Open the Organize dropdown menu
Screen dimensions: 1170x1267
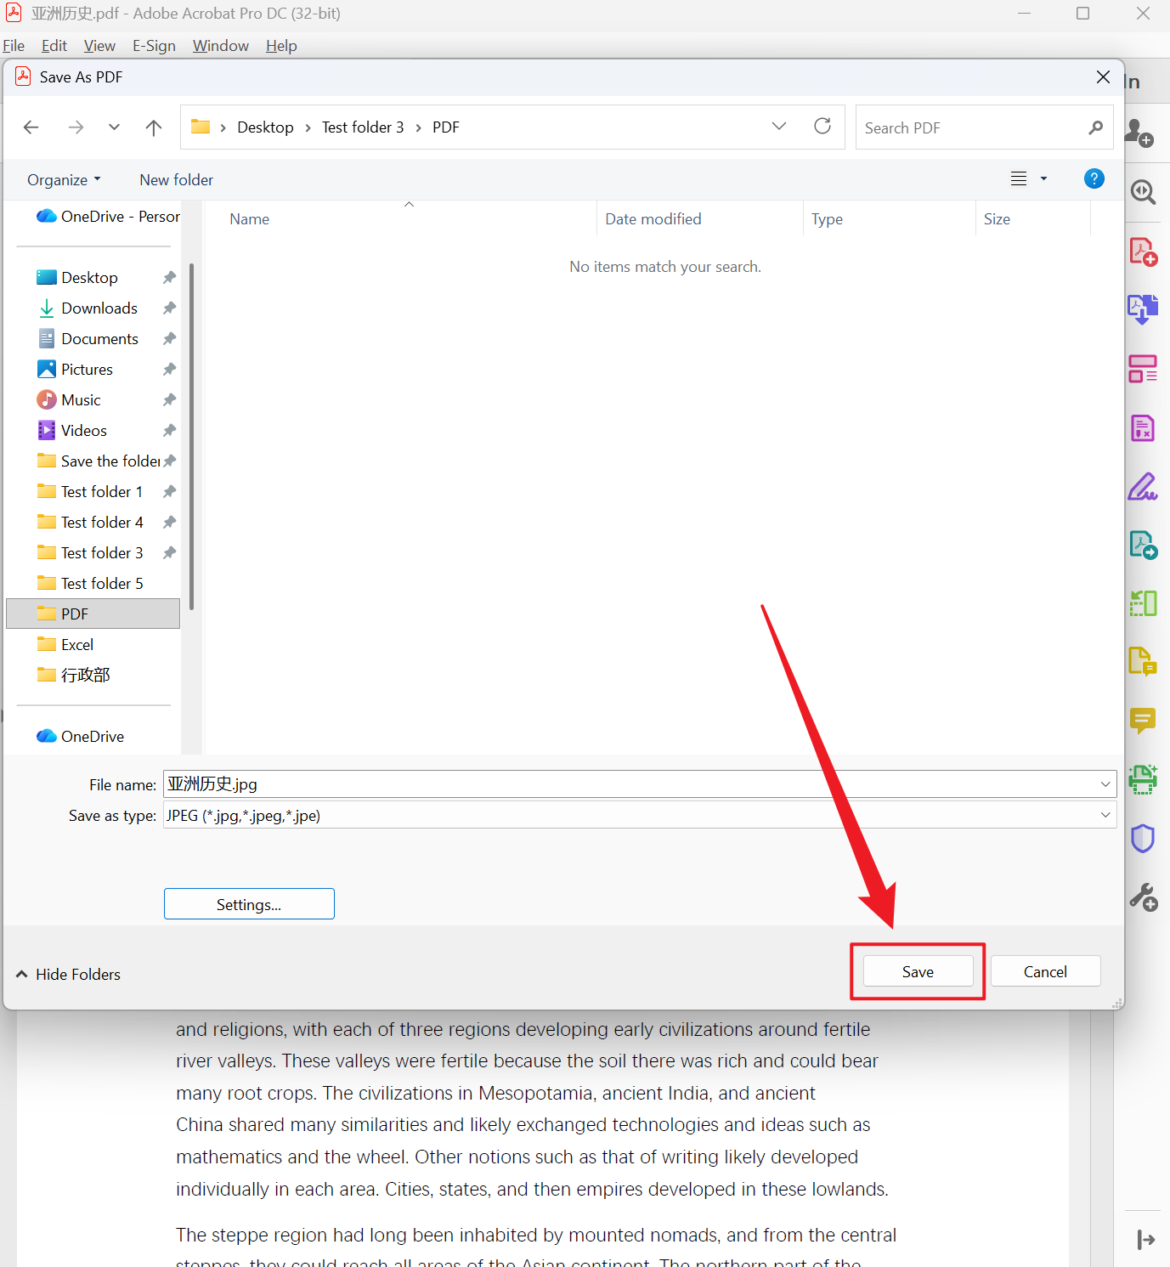(64, 179)
